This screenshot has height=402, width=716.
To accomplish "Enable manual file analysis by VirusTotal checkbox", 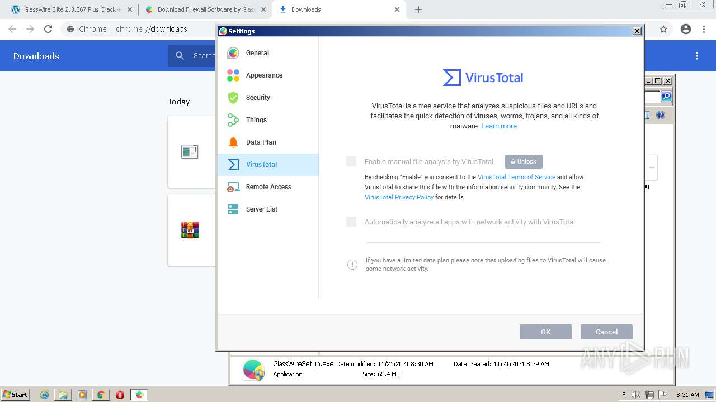I will pyautogui.click(x=351, y=161).
